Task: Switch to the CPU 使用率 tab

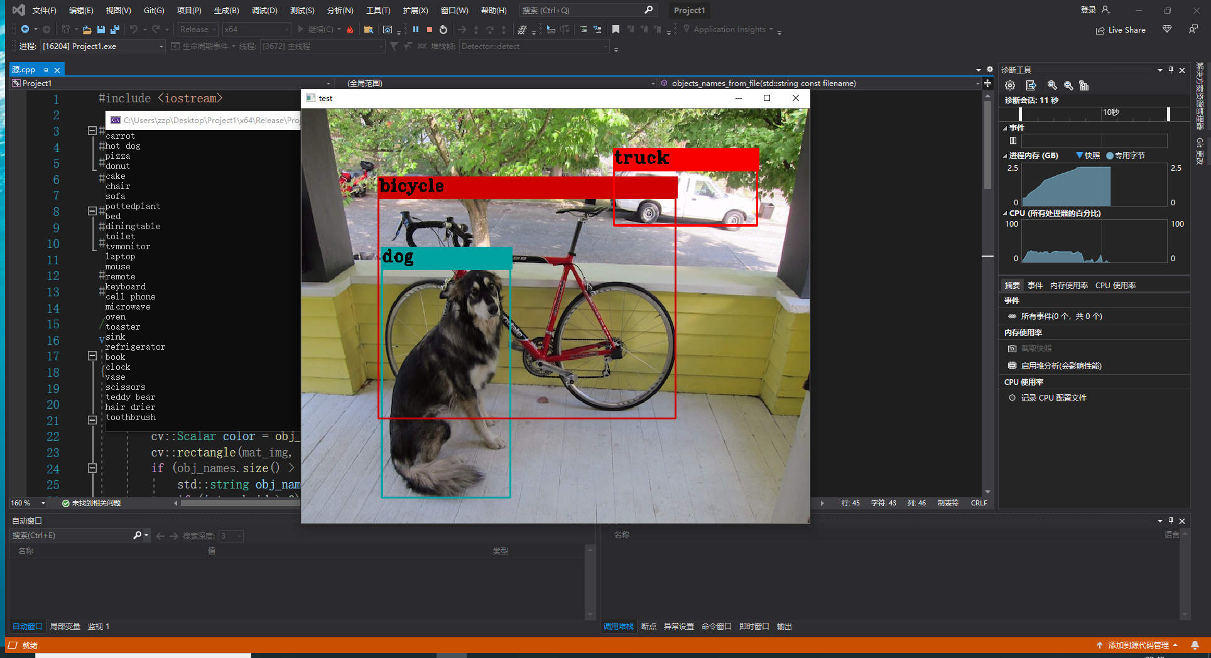Action: 1116,285
